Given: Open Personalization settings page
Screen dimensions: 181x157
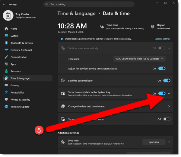Looking at the screenshot, I should pos(19,57).
